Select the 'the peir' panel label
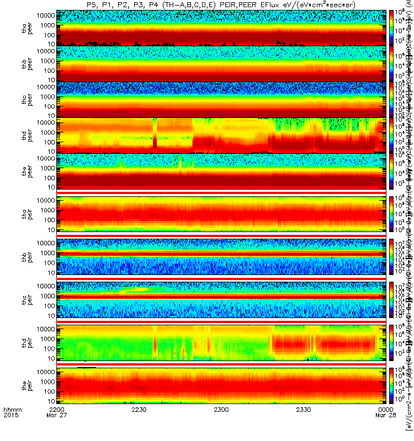Image resolution: width=414 pixels, height=441 pixels. 27,385
